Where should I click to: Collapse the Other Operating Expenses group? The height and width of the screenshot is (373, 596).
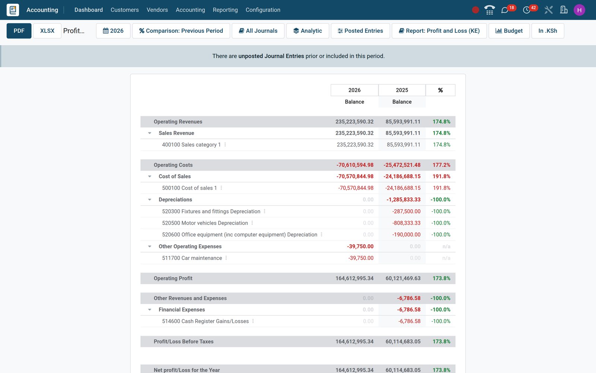pyautogui.click(x=150, y=247)
